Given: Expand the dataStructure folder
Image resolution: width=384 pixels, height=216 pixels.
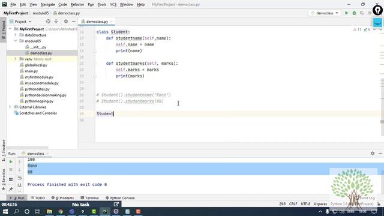Looking at the screenshot, I should point(16,35).
